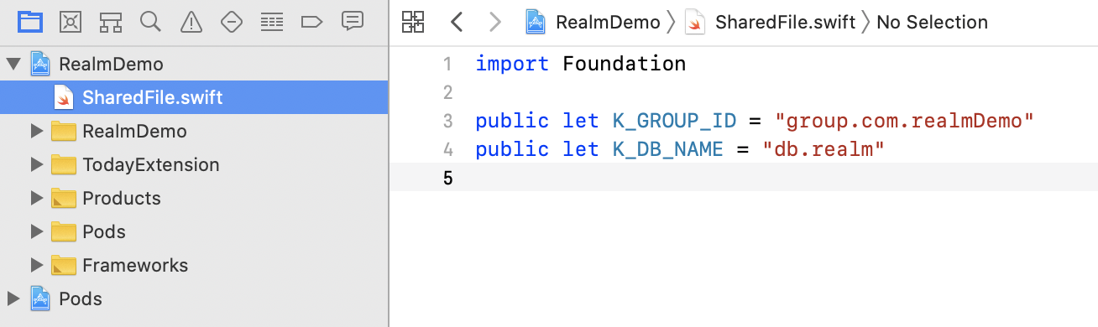Expand the TodayExtension folder

point(36,165)
